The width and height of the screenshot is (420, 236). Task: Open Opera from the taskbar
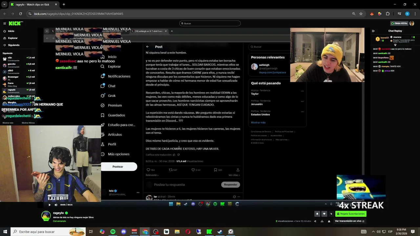(x=188, y=232)
